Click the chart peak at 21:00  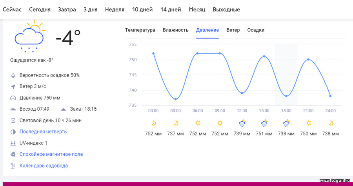click(x=308, y=59)
